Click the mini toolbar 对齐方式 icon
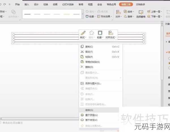Viewport: 170px width, 132px height. click(x=111, y=33)
